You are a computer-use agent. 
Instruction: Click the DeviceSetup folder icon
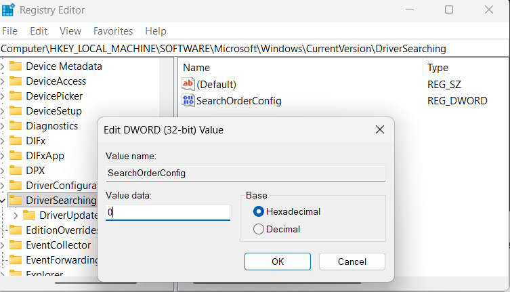point(16,111)
